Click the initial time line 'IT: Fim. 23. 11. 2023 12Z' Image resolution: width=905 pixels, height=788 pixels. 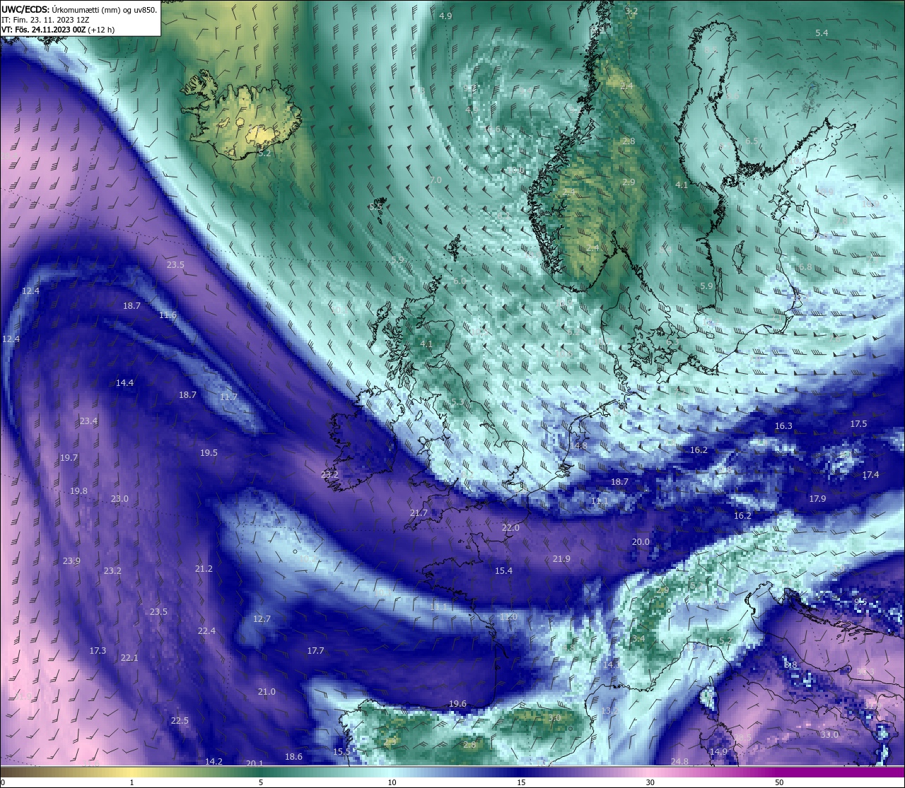(45, 20)
